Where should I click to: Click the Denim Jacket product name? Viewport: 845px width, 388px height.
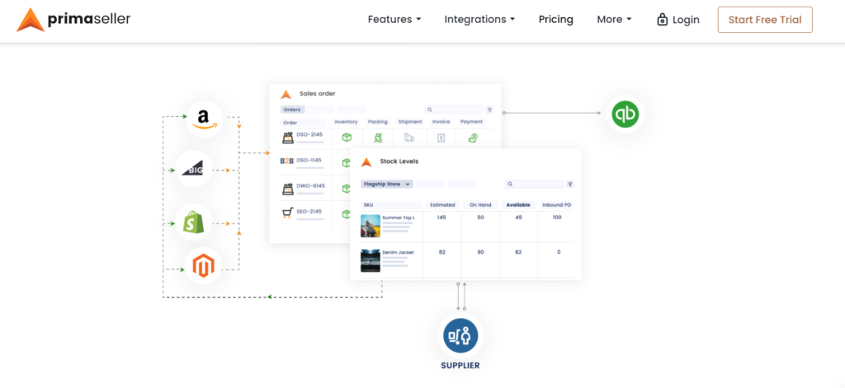(399, 252)
